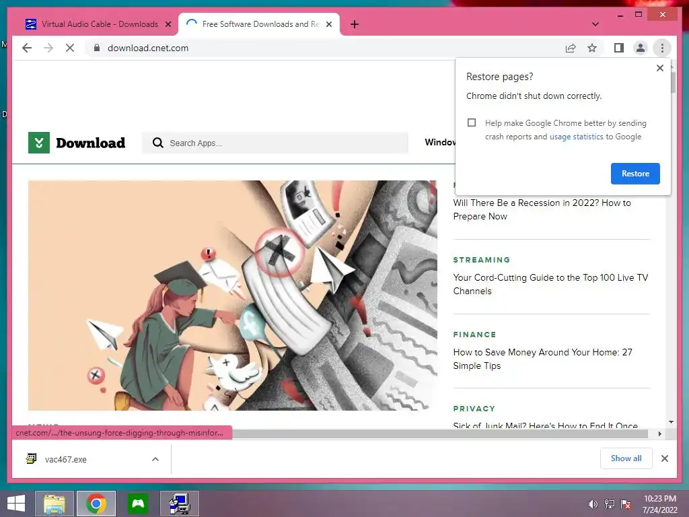Screen dimensions: 689x517
Task: Enable sending crash reports checkbox
Action: pos(472,123)
